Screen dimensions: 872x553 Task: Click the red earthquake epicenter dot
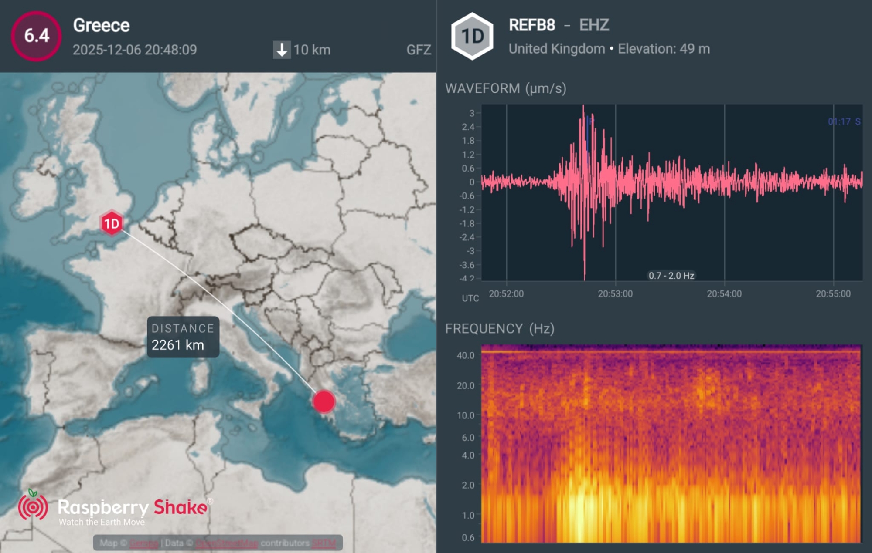point(324,401)
